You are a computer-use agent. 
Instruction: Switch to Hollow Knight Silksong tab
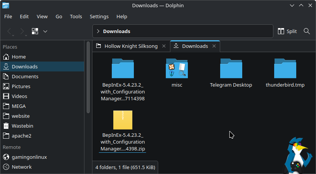[130, 46]
